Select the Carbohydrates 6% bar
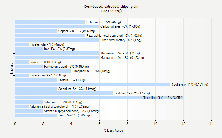 (57, 26)
